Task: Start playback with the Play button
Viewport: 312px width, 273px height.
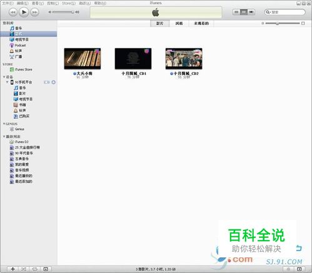Action: (24, 12)
